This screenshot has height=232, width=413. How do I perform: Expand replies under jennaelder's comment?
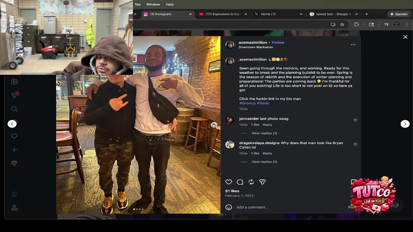pyautogui.click(x=264, y=133)
